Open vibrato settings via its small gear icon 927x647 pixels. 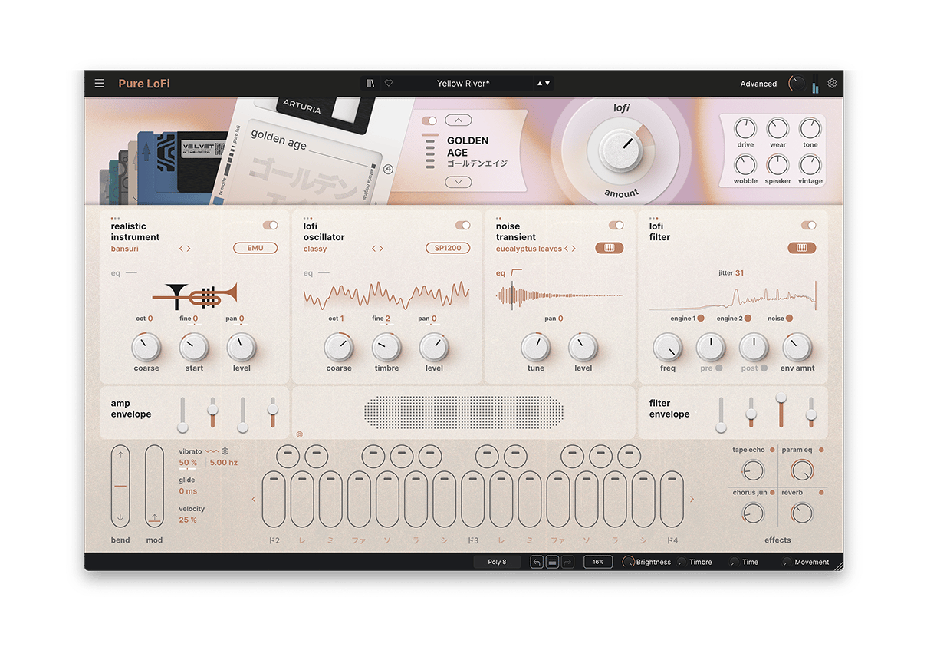tap(223, 451)
